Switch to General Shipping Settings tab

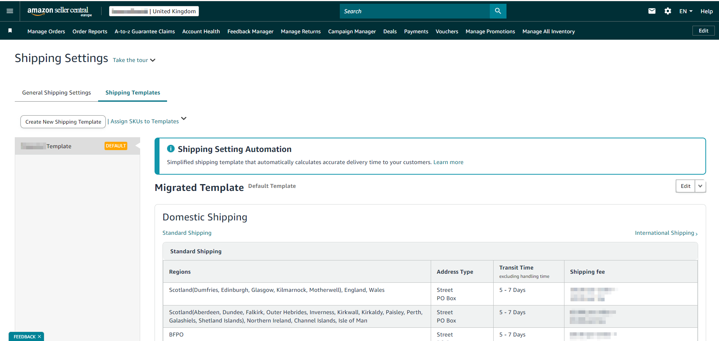(x=56, y=93)
